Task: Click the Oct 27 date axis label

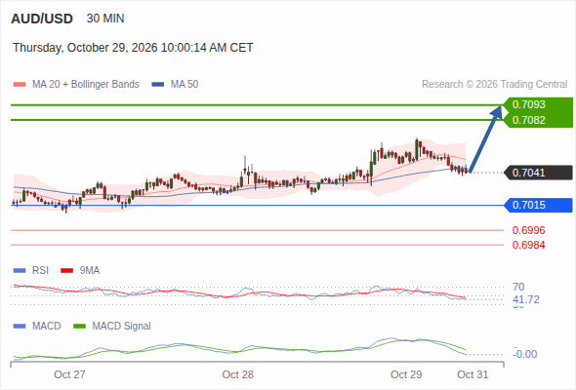Action: coord(69,374)
